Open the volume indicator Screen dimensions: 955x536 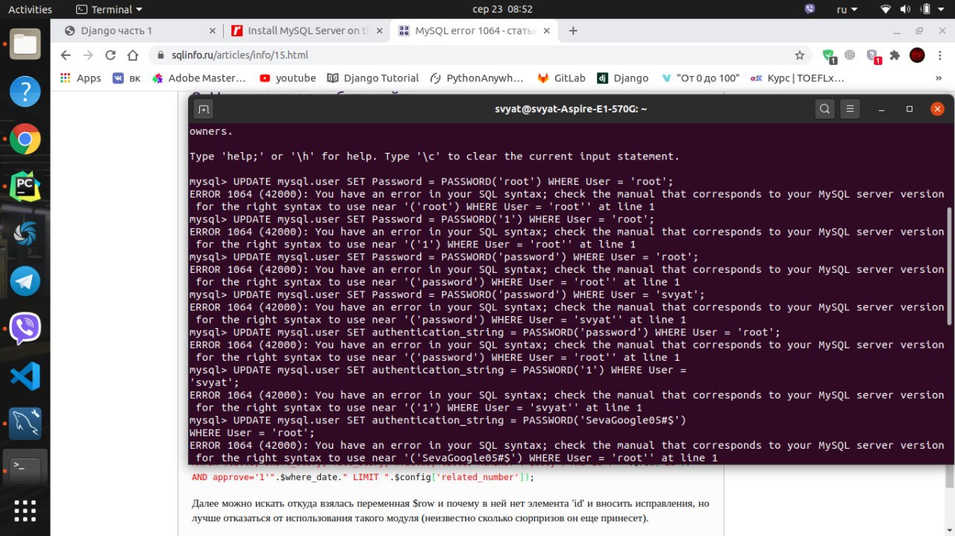click(907, 10)
